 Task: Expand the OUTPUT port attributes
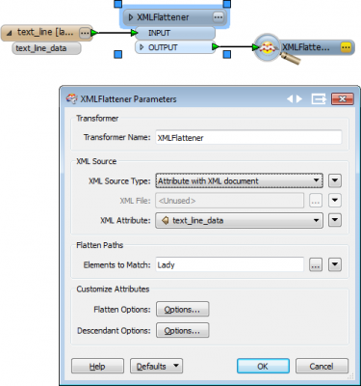pos(142,47)
